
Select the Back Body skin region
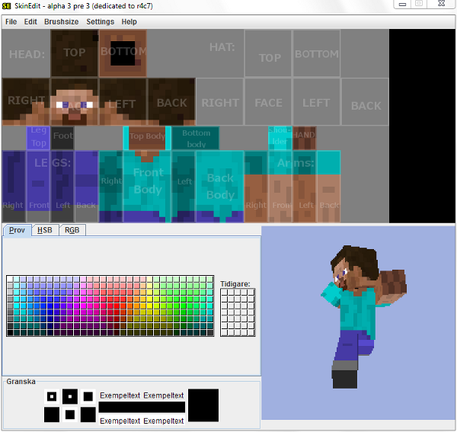tap(219, 186)
